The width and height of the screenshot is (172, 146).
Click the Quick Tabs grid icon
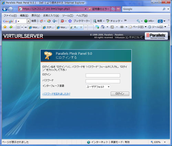pyautogui.click(x=18, y=27)
